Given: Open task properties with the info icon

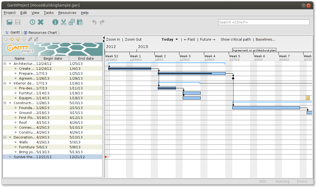Looking at the screenshot, I should tap(55, 22).
